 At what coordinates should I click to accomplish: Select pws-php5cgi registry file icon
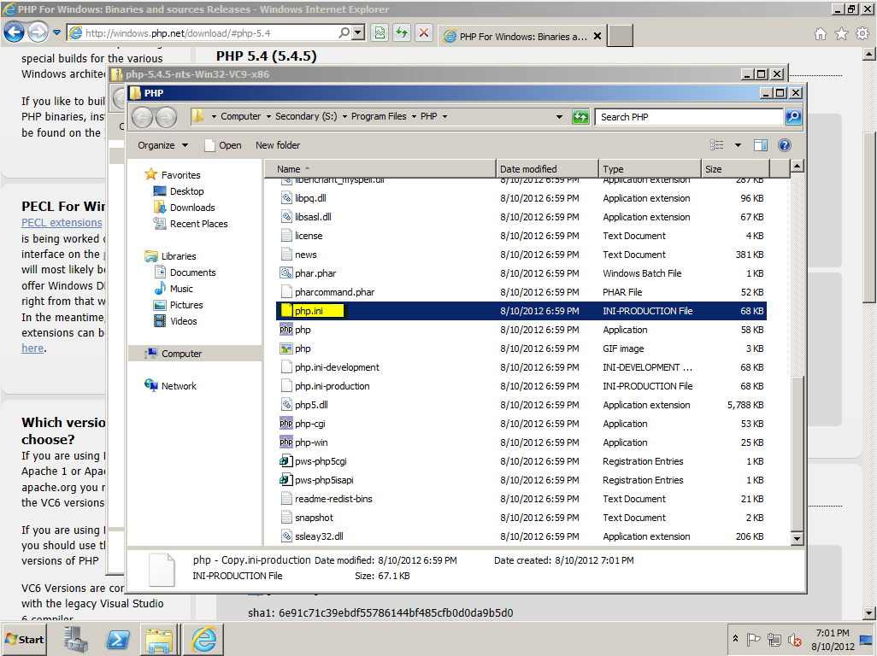click(285, 461)
